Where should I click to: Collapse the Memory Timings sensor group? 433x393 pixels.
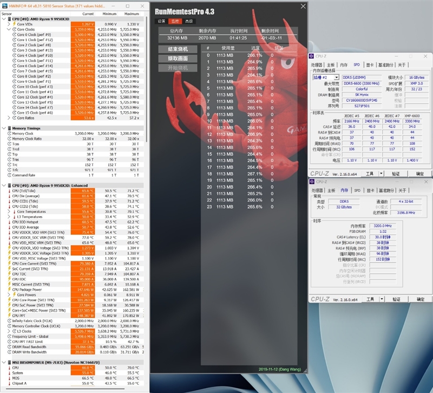click(4, 128)
